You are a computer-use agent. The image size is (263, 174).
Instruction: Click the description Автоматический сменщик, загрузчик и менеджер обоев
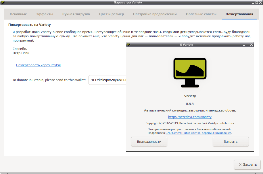(190, 110)
